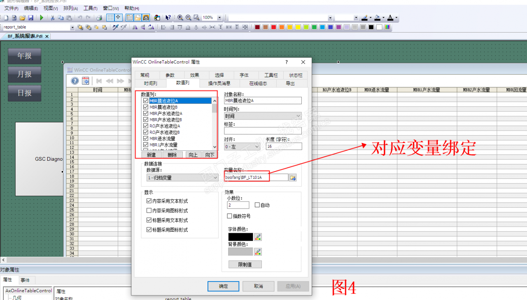Click the 确定 button
Screen dimensions: 527x300
pyautogui.click(x=223, y=286)
